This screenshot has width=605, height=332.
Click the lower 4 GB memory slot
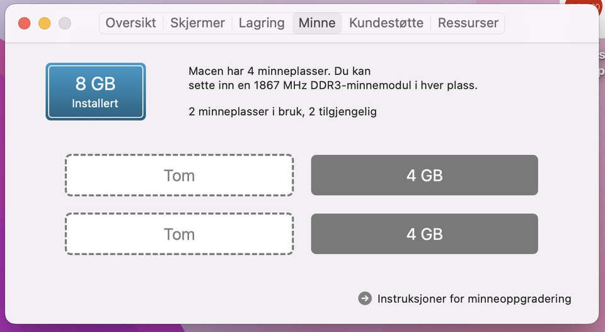coord(424,234)
